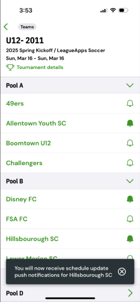Disable notifications bell for Allentown Youth SC
This screenshot has width=140, height=302.
(130, 123)
